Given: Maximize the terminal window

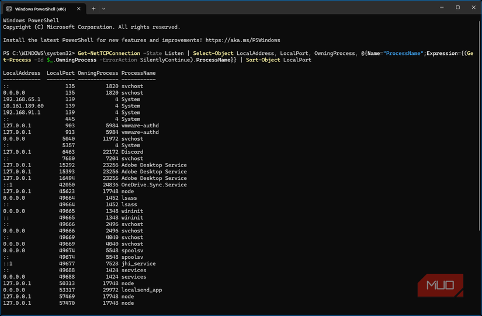Looking at the screenshot, I should (x=457, y=8).
